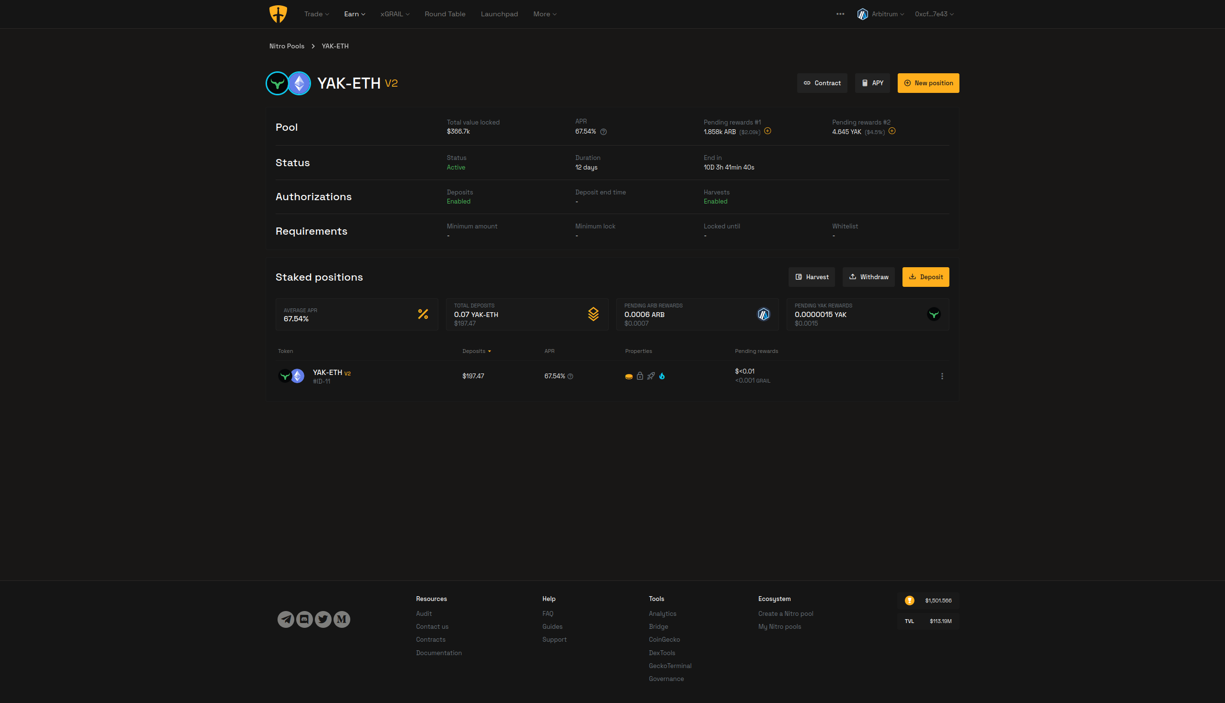
Task: Click the Arbitrum icon in Pending ARB Rewards card
Action: tap(763, 314)
